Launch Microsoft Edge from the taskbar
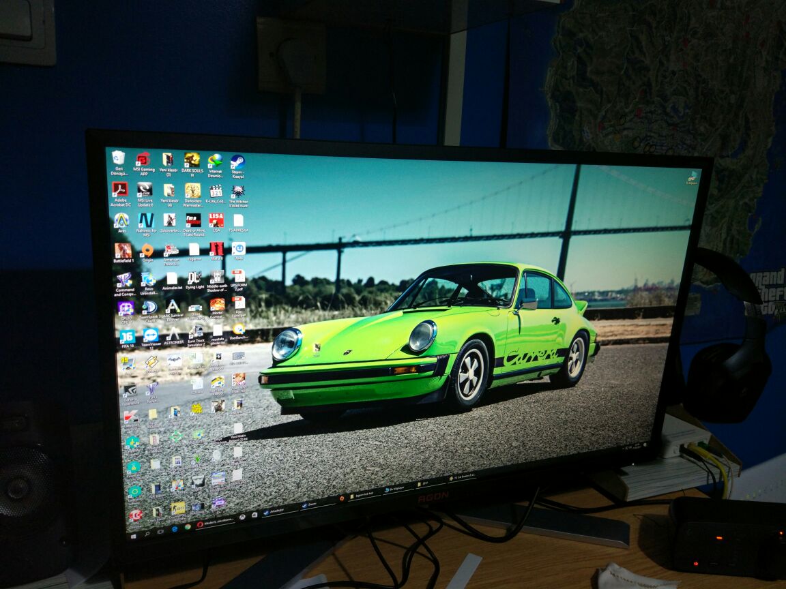 point(175,529)
